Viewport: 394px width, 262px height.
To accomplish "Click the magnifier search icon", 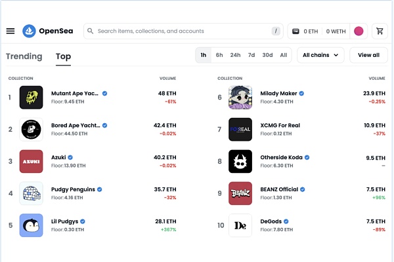I will 90,31.
